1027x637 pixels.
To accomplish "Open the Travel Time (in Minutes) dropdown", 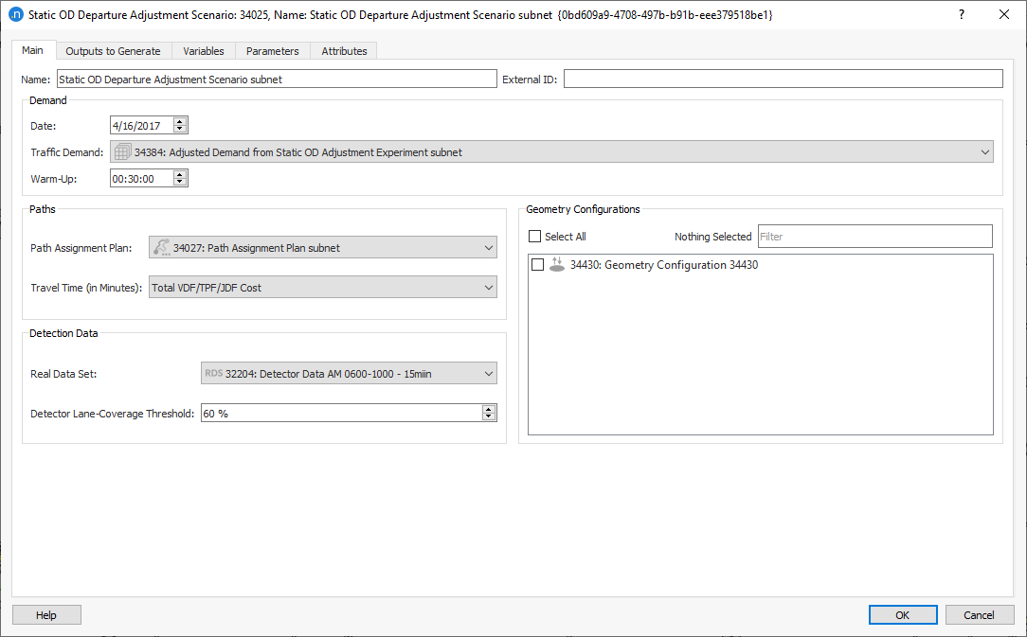I will pyautogui.click(x=491, y=287).
